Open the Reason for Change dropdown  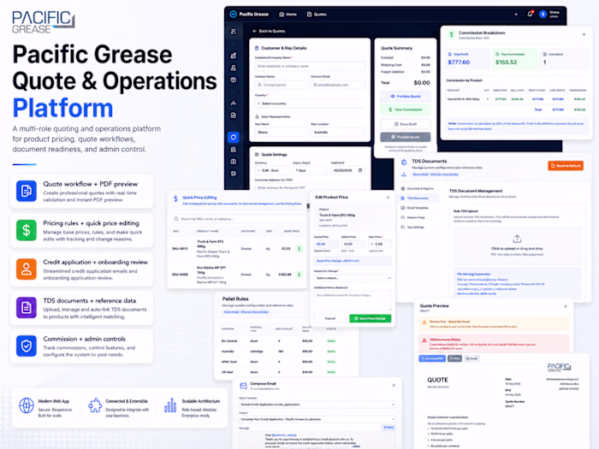[x=353, y=278]
